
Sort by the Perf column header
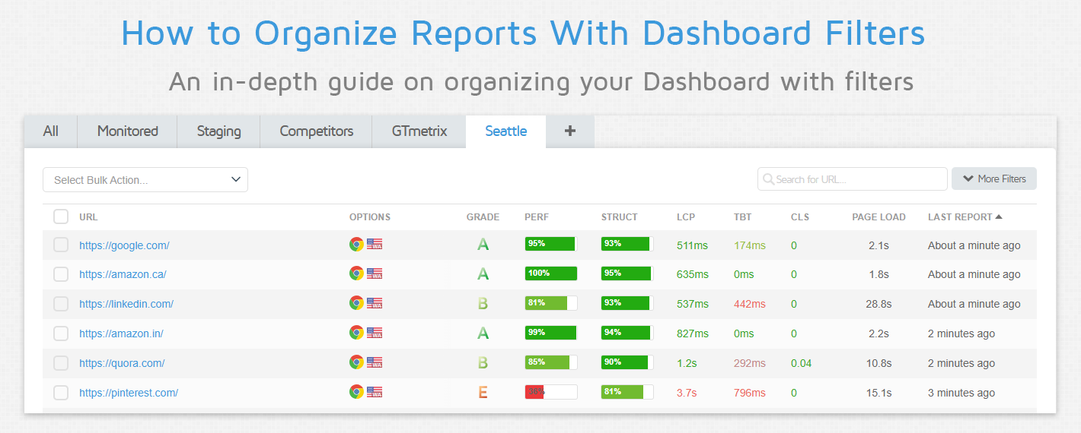pos(537,217)
